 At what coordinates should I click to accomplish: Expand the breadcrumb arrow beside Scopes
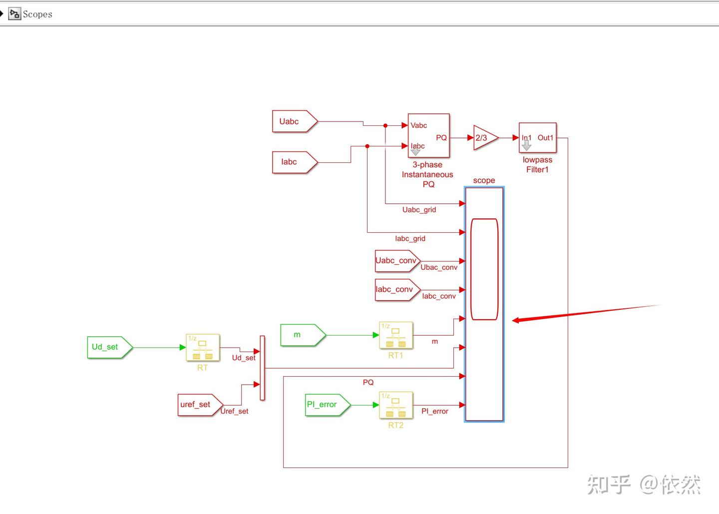(x=2, y=13)
